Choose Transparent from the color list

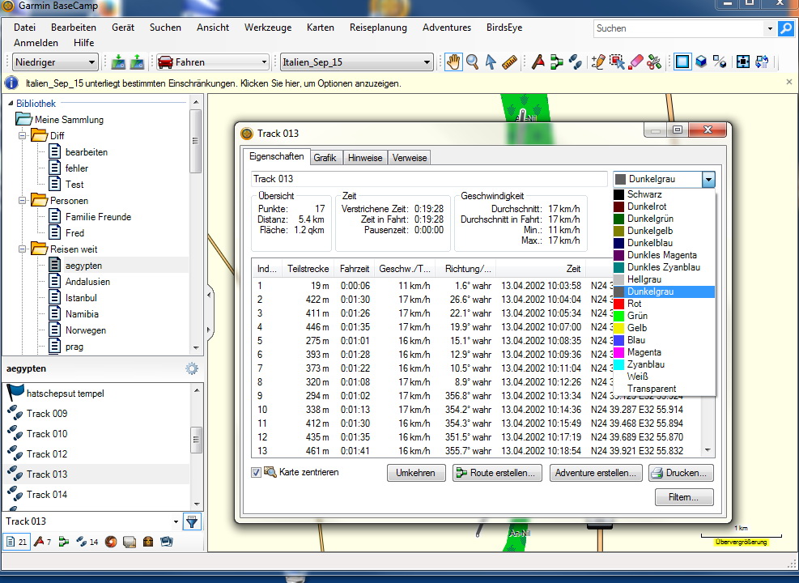[x=665, y=389]
